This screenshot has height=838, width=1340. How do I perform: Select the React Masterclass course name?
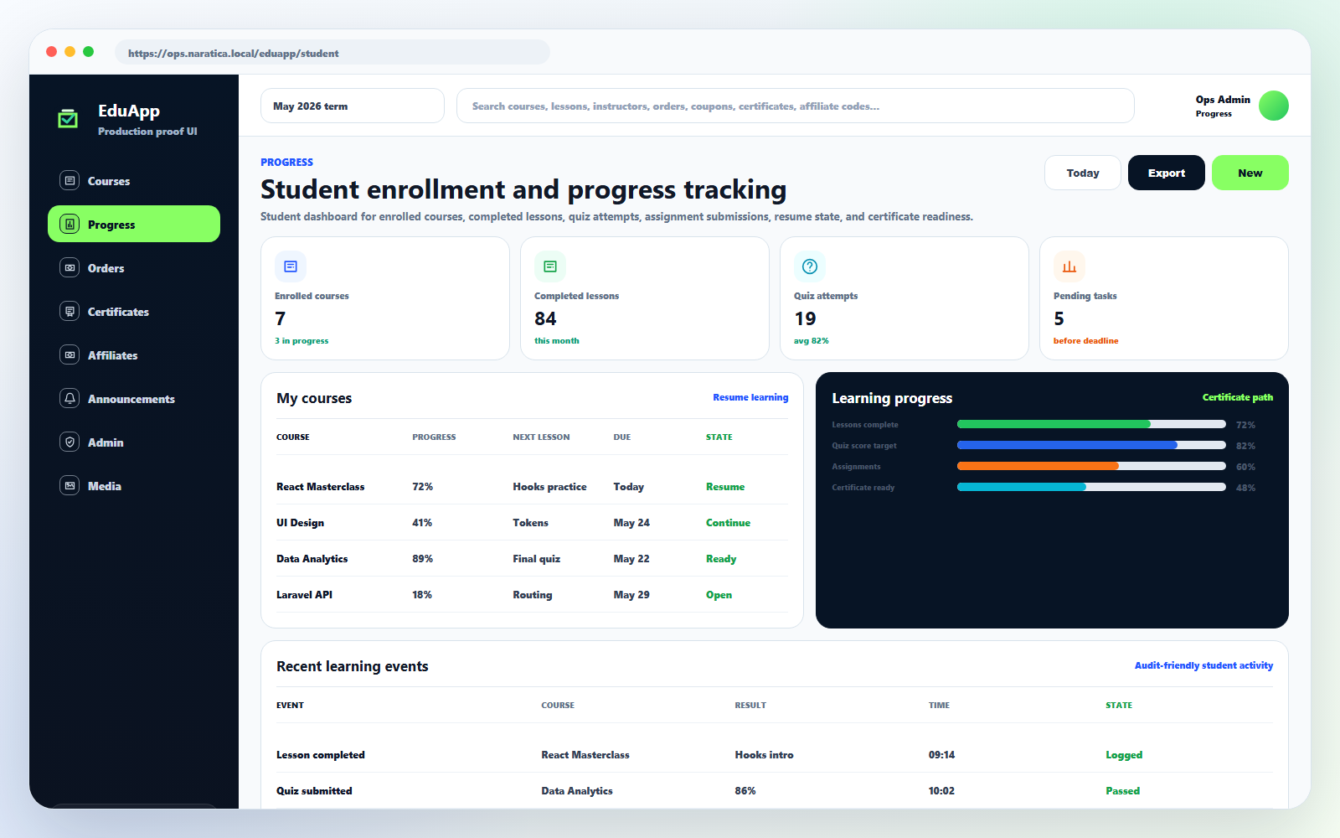coord(321,487)
